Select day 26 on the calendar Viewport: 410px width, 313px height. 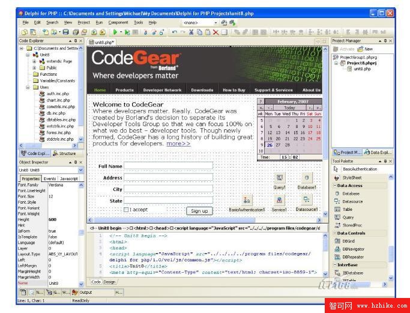[270, 145]
